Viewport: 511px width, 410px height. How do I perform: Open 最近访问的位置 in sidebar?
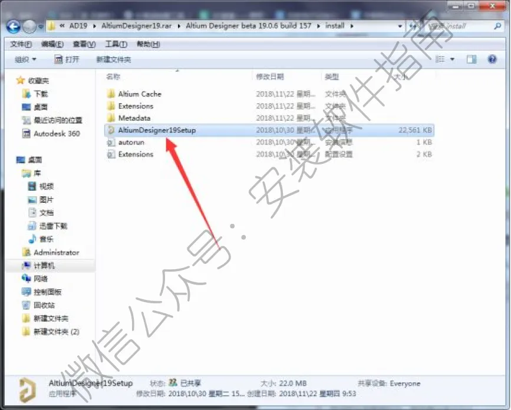pyautogui.click(x=58, y=121)
